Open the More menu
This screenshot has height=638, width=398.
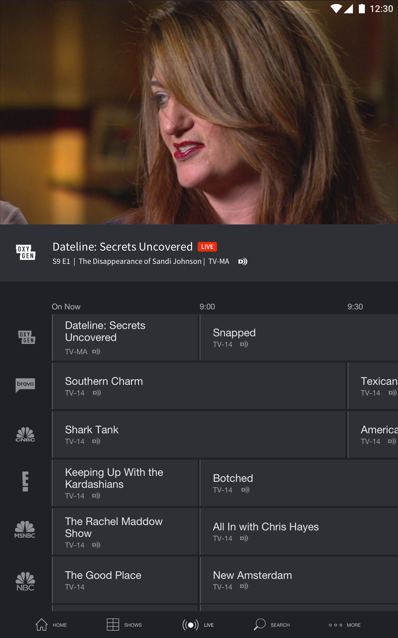[x=345, y=625]
